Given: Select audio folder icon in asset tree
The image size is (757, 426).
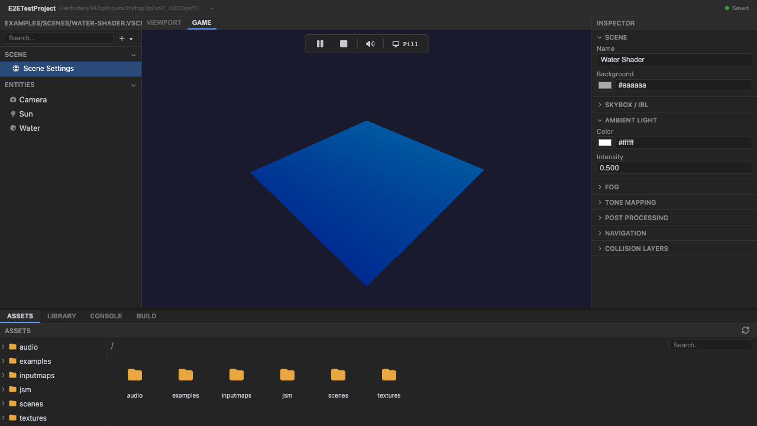Looking at the screenshot, I should tap(13, 347).
